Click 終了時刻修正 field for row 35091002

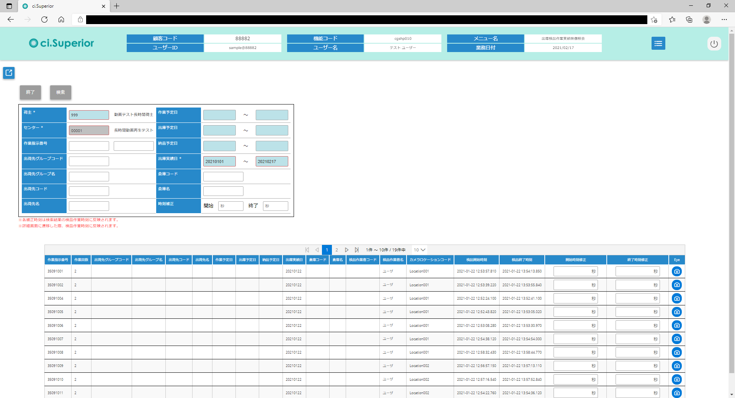point(638,285)
